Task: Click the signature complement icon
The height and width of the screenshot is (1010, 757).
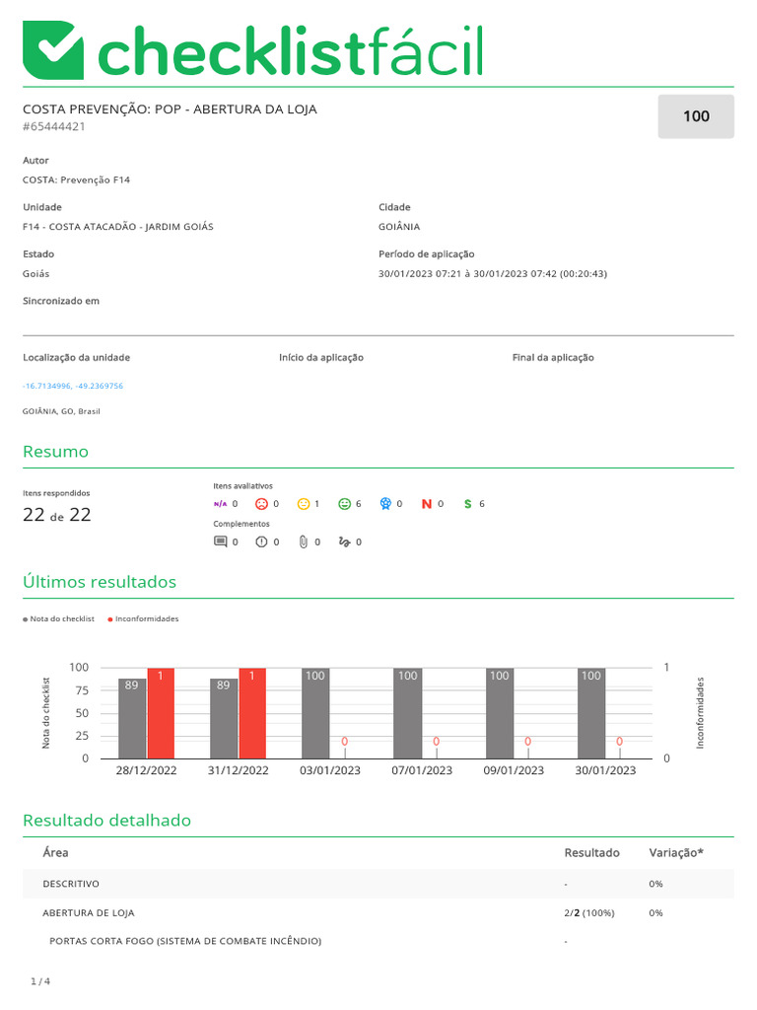Action: (x=344, y=541)
